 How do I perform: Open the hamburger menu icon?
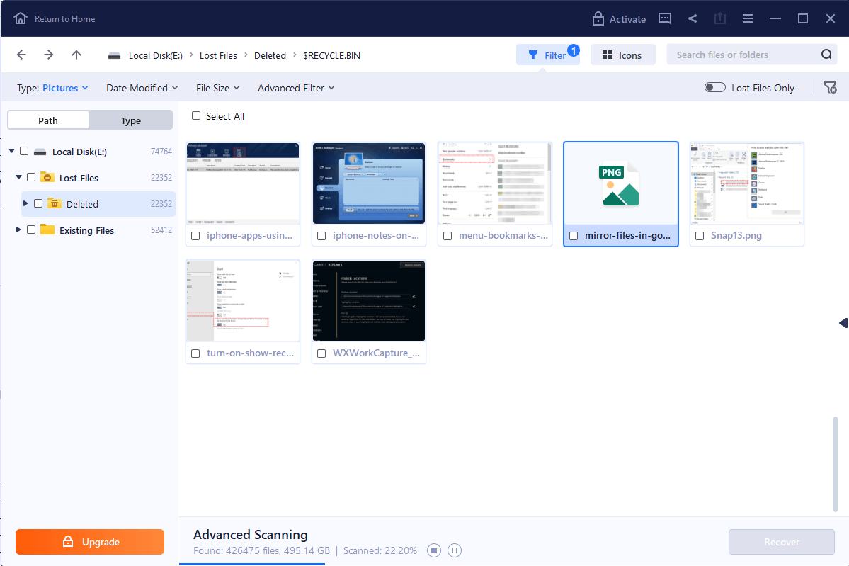748,19
